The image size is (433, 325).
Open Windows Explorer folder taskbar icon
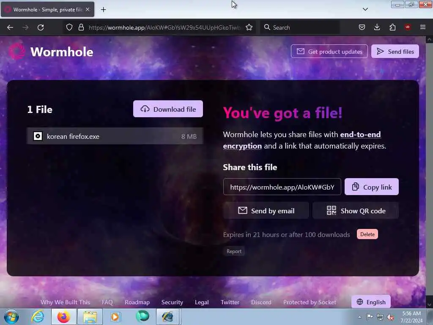(x=90, y=317)
